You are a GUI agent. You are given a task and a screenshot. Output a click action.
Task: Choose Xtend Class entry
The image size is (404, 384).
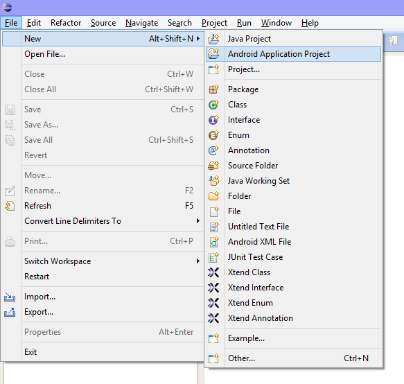293,272
